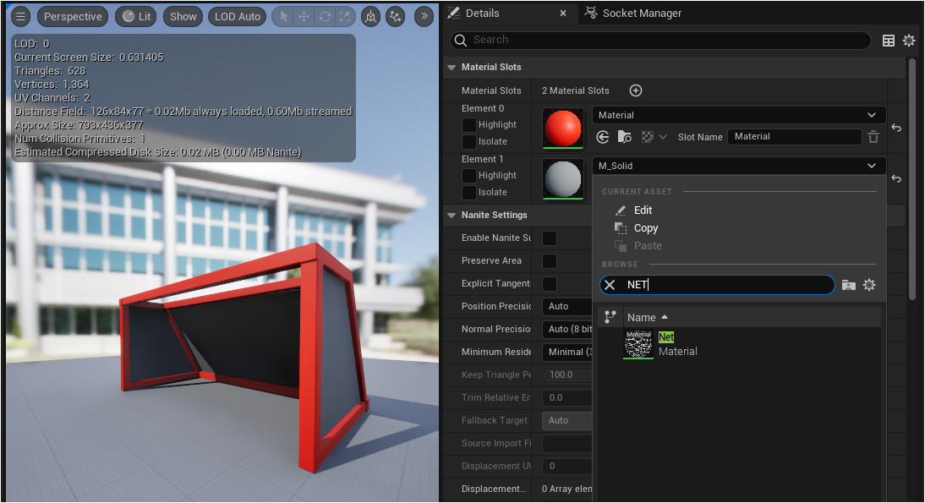Open Details panel settings gear

click(909, 40)
